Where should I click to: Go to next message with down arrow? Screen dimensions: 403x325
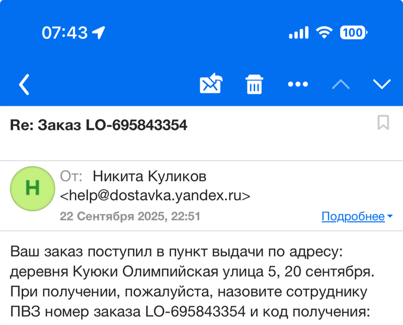382,85
